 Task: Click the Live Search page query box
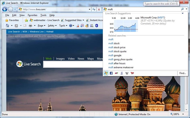73,64
